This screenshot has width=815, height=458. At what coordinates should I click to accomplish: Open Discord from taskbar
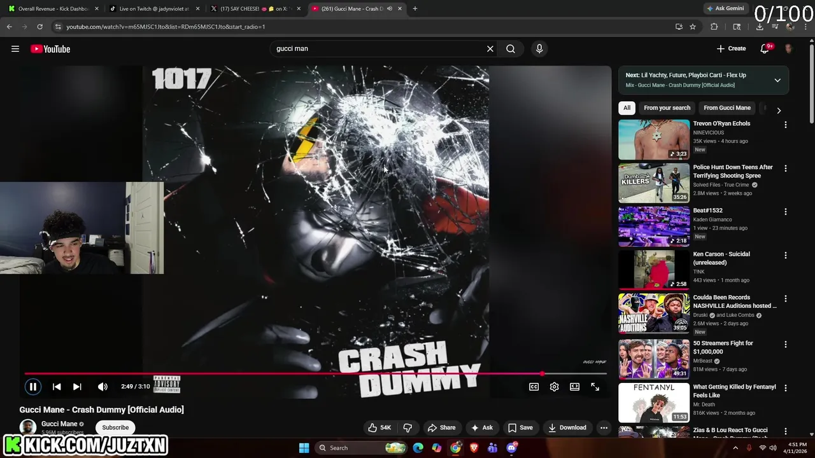511,448
